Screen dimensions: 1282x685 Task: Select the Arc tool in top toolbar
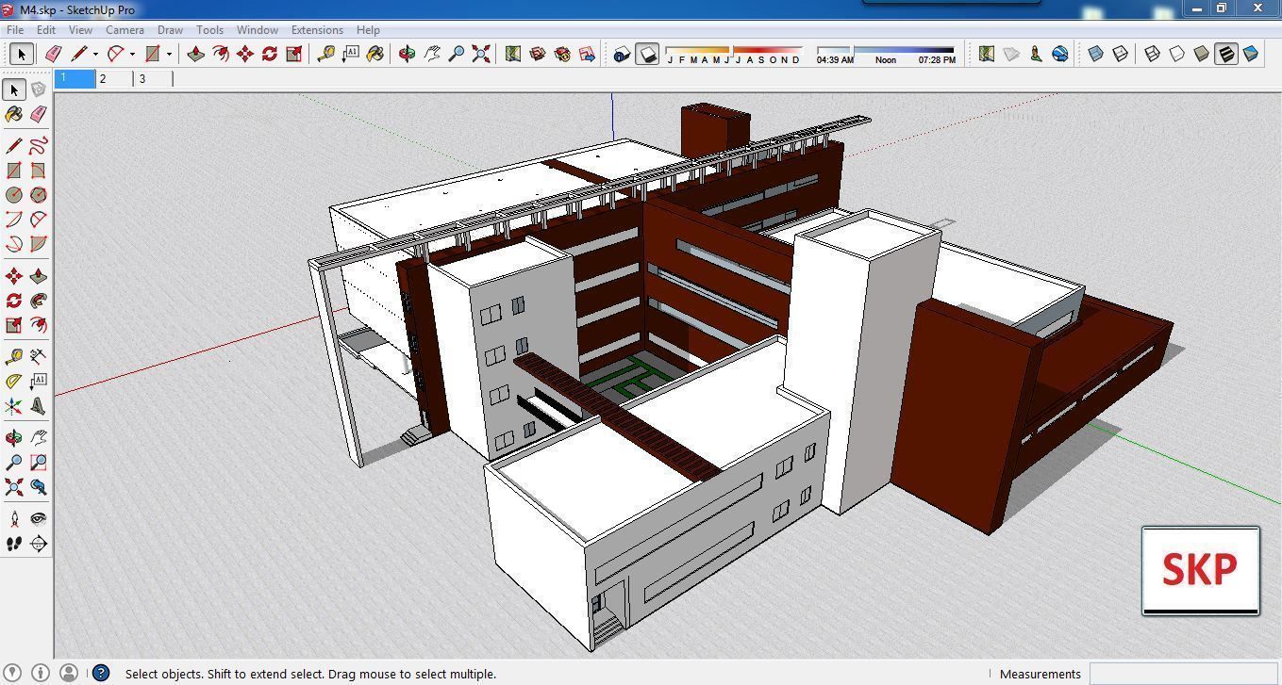click(116, 54)
